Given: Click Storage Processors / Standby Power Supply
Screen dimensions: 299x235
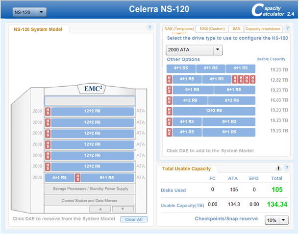Looking at the screenshot, I should click(89, 188).
